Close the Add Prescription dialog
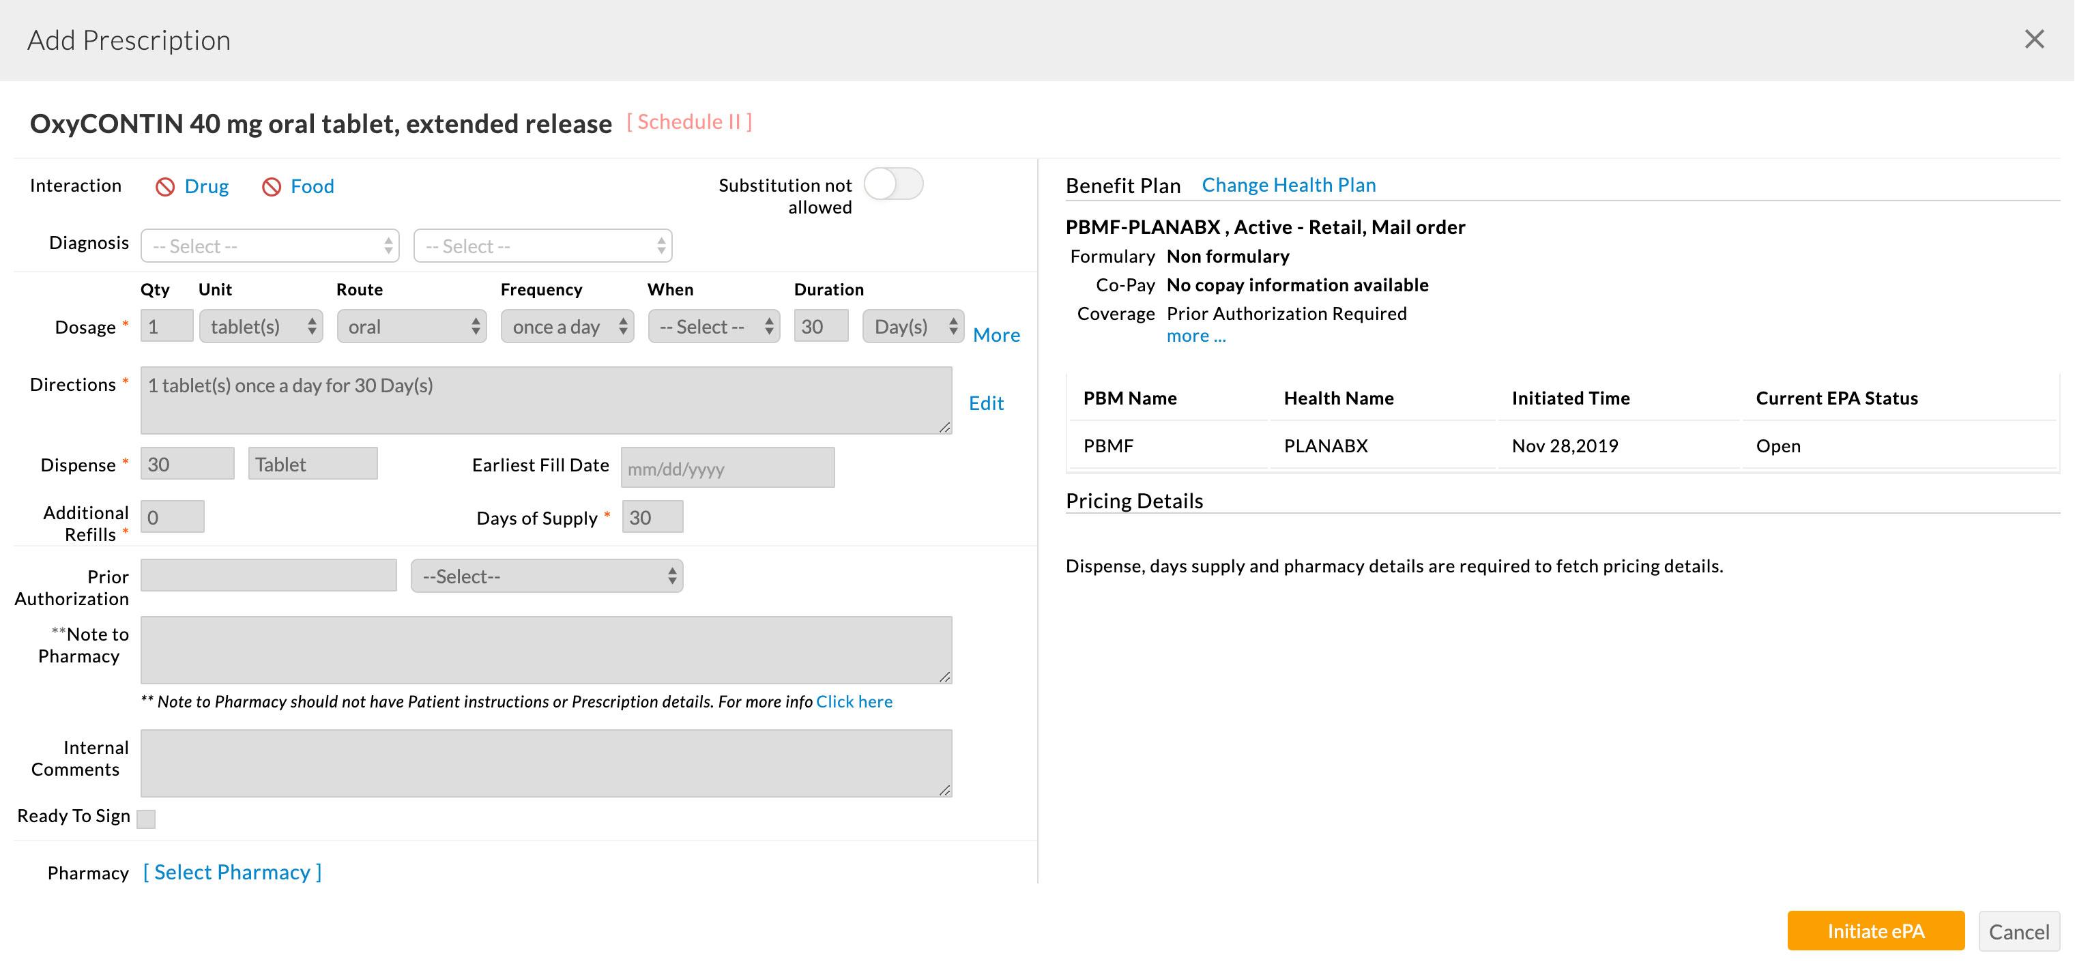The width and height of the screenshot is (2075, 964). pos(2034,39)
